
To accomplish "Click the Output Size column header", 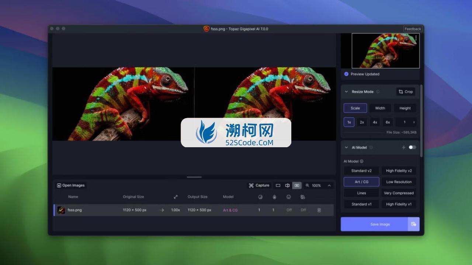I will 197,197.
